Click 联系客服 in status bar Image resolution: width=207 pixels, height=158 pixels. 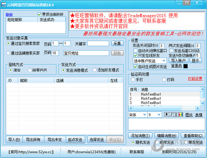coord(137,152)
